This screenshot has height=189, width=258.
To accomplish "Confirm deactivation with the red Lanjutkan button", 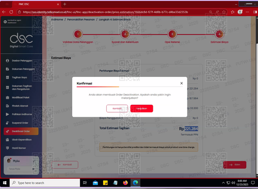I will pos(141,108).
